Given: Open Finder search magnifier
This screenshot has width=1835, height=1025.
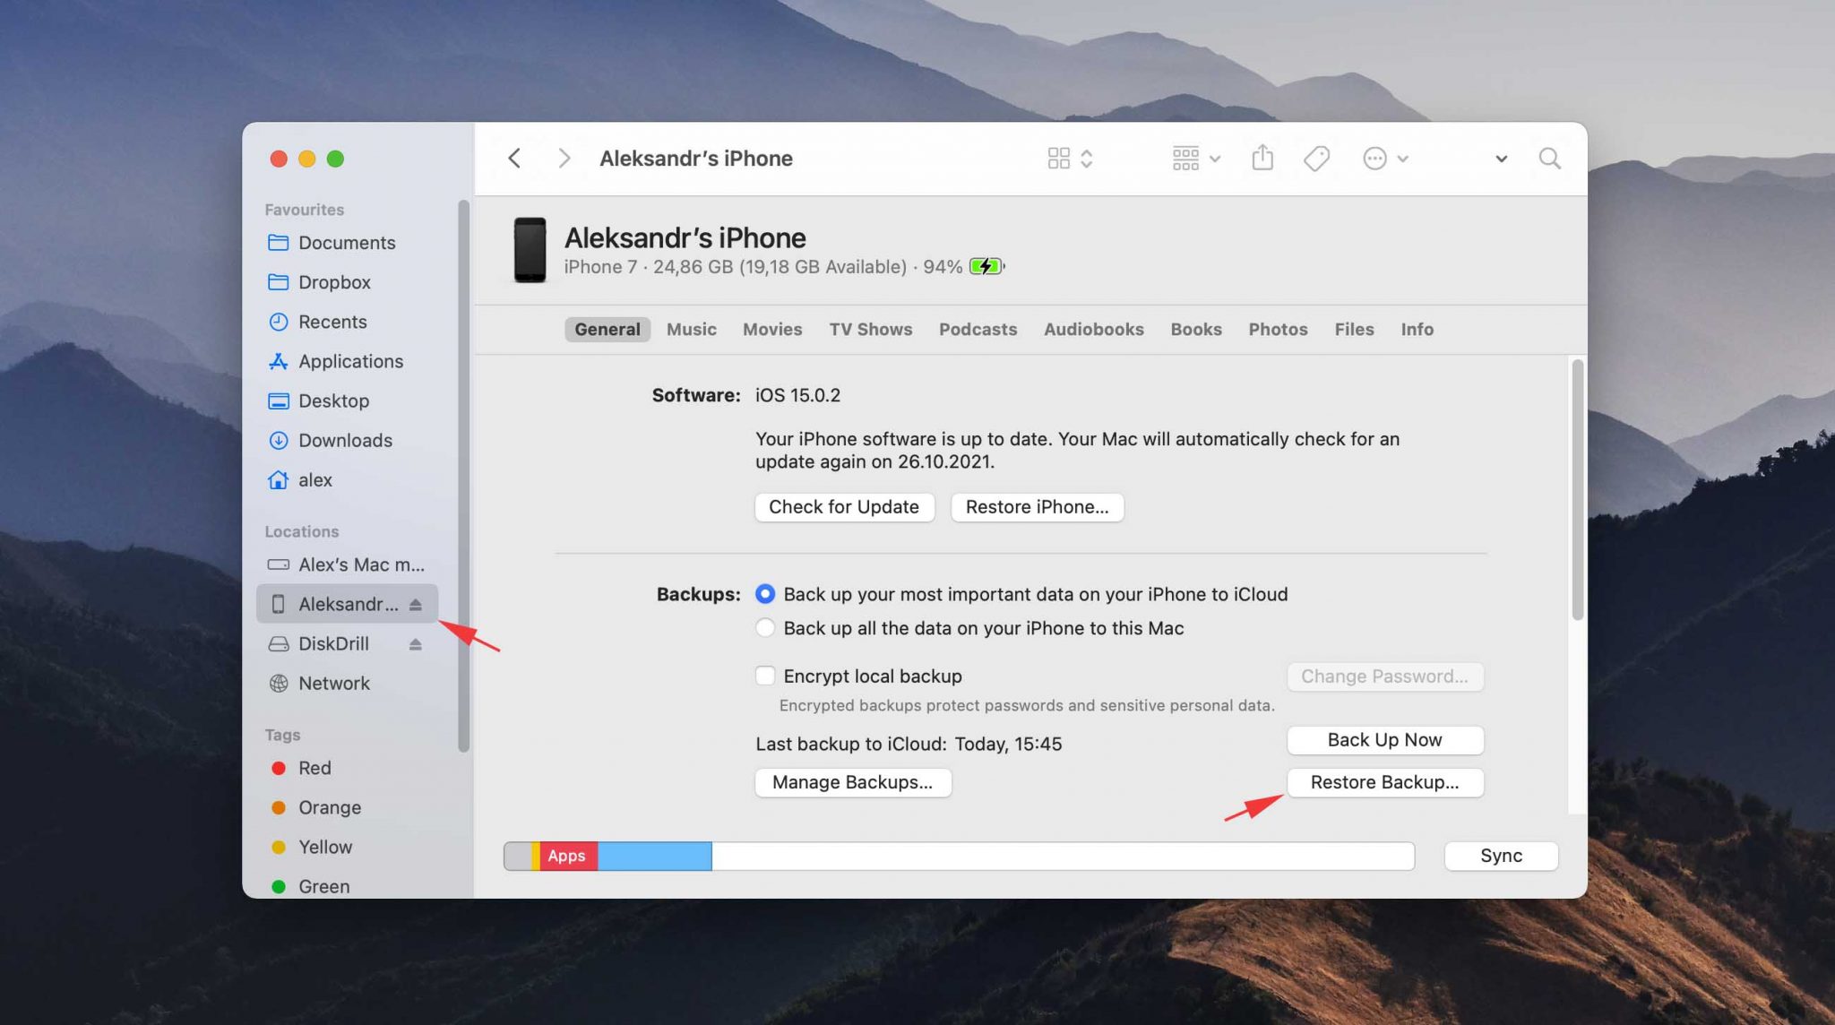Looking at the screenshot, I should click(x=1549, y=159).
